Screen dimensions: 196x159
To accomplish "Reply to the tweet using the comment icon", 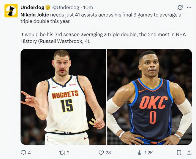I will coord(23,152).
